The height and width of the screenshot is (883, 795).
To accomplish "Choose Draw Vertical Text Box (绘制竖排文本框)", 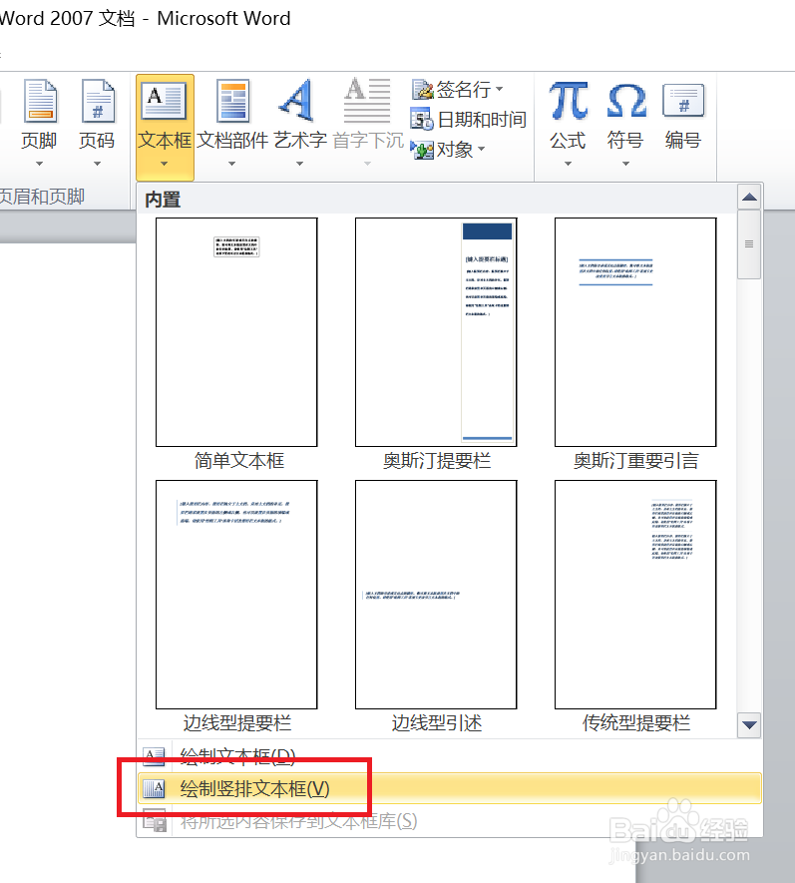I will click(449, 788).
